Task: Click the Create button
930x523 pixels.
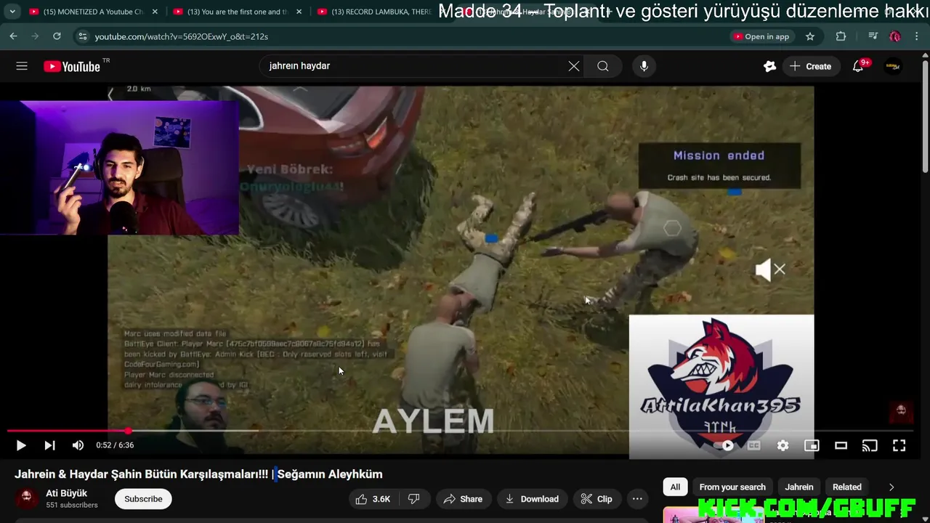Action: [811, 66]
